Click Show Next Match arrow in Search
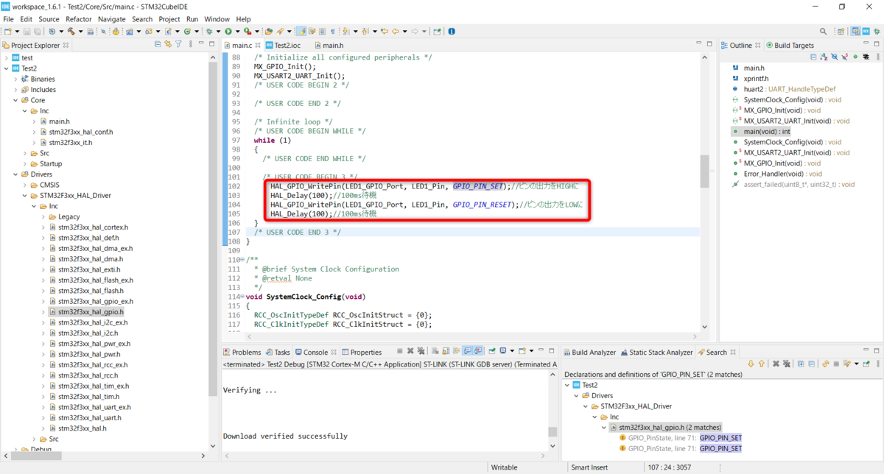The image size is (884, 474). tap(751, 364)
